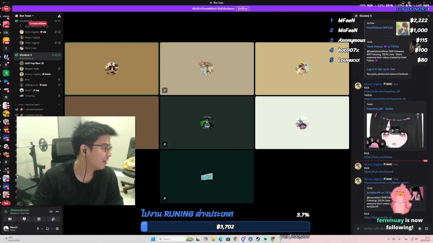The height and width of the screenshot is (243, 433).
Task: Open the update-server channel
Action: click(x=34, y=115)
